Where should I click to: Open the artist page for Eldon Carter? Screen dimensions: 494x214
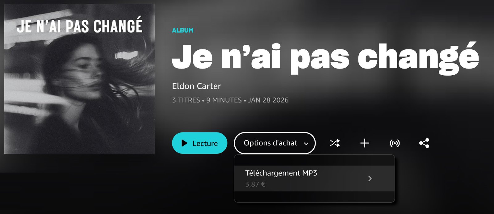point(196,86)
